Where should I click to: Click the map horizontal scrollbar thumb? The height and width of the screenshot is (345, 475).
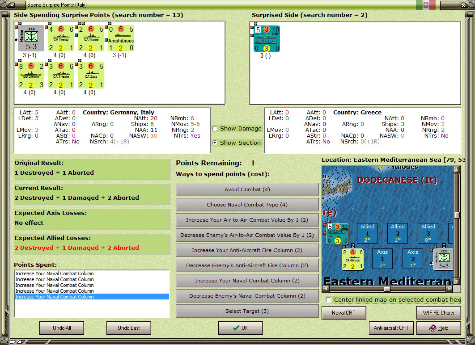[387, 289]
